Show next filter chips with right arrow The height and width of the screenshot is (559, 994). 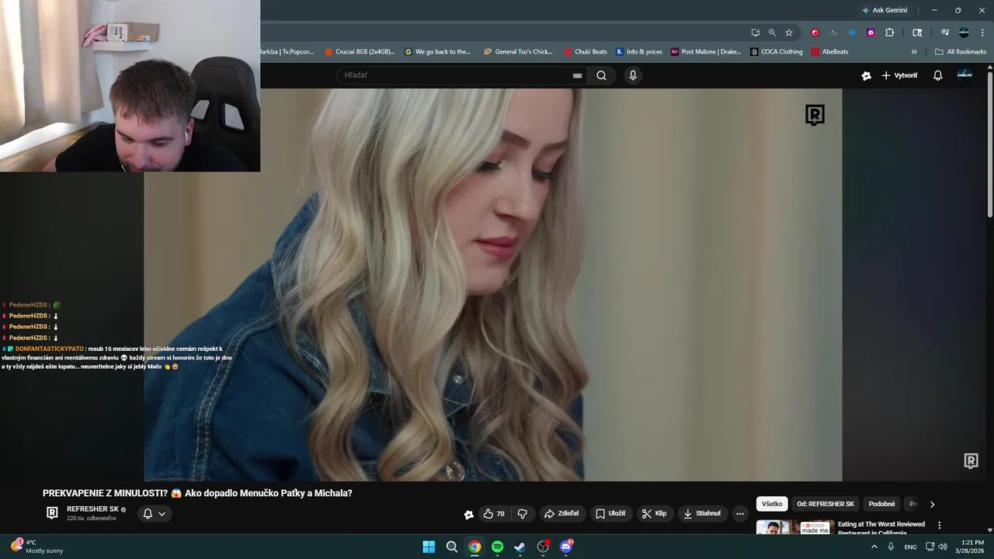(932, 504)
